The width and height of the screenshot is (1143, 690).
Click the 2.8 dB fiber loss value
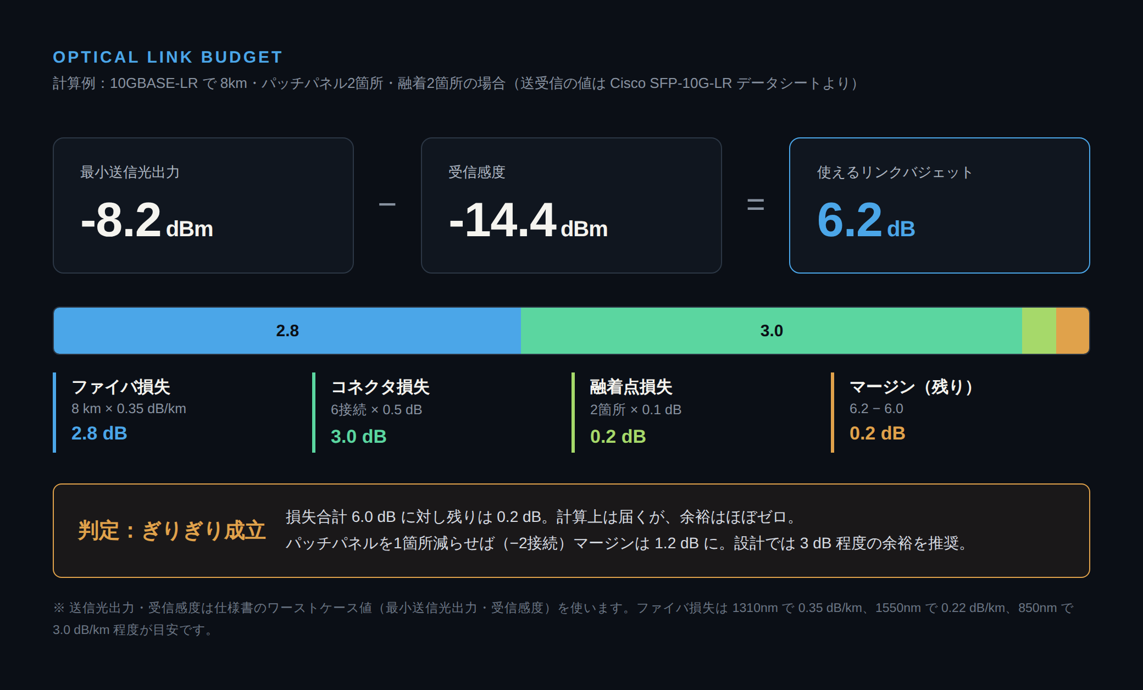pos(99,433)
